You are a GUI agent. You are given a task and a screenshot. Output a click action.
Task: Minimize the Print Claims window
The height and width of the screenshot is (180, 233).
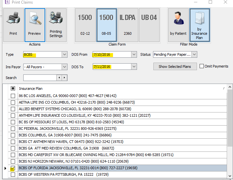[x=196, y=2]
